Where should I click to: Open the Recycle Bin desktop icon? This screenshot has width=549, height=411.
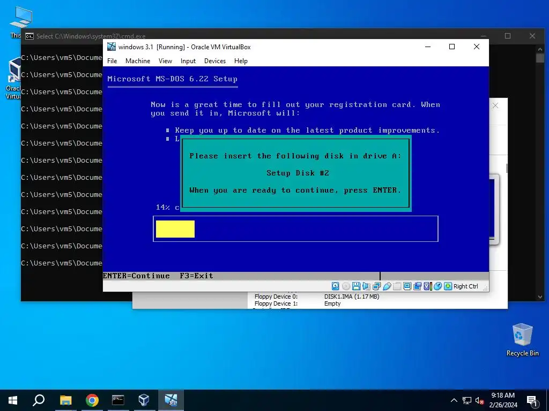522,340
